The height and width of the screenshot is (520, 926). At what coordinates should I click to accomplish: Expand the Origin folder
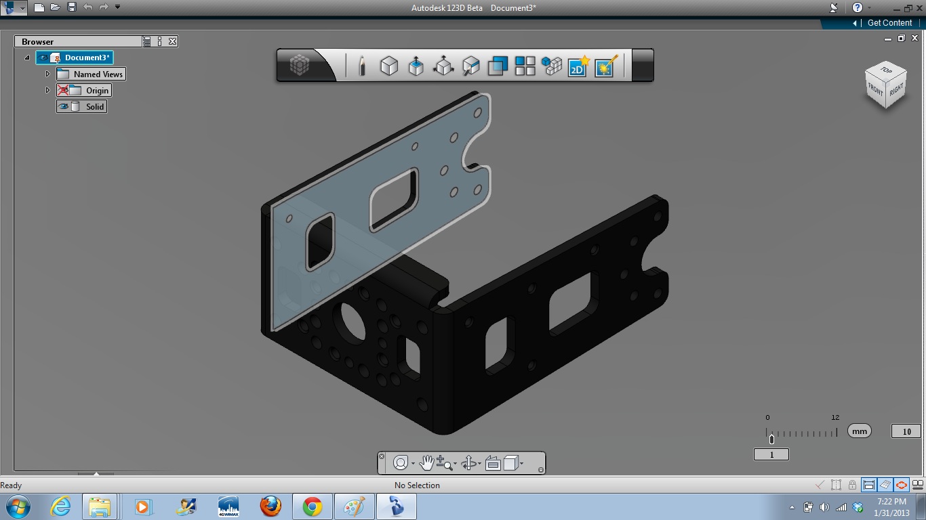[47, 90]
